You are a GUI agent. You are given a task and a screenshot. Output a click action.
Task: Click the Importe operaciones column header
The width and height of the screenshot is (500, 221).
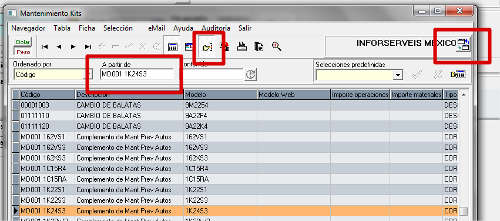pyautogui.click(x=360, y=95)
